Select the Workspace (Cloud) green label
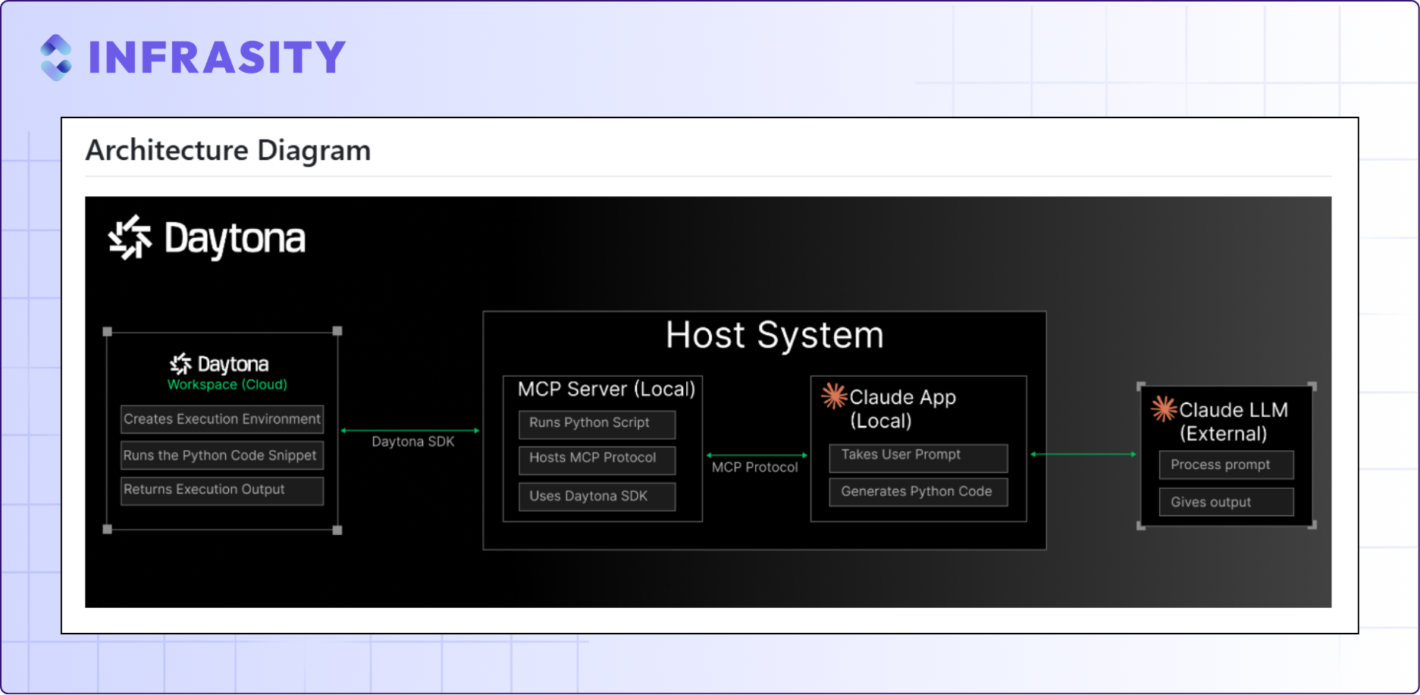Image resolution: width=1420 pixels, height=695 pixels. click(x=227, y=385)
